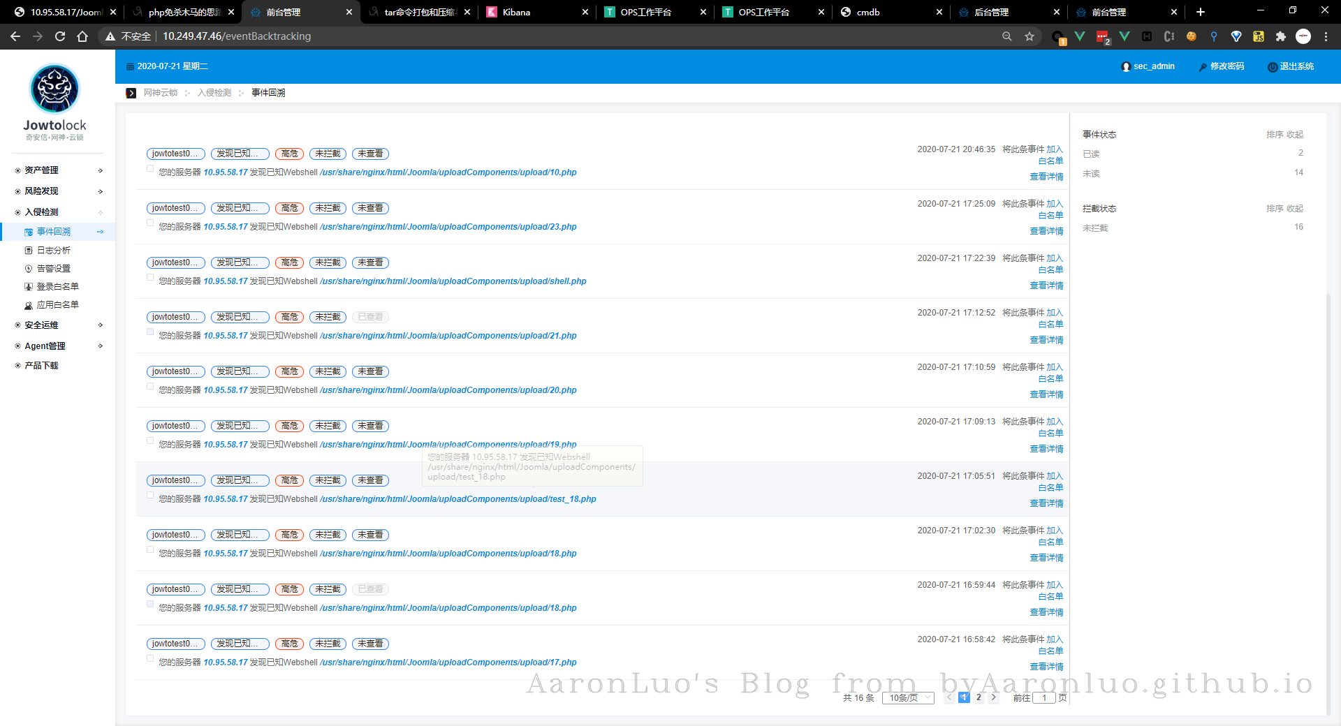This screenshot has width=1341, height=726.
Task: Click the Jowtolock logo icon
Action: pos(54,89)
